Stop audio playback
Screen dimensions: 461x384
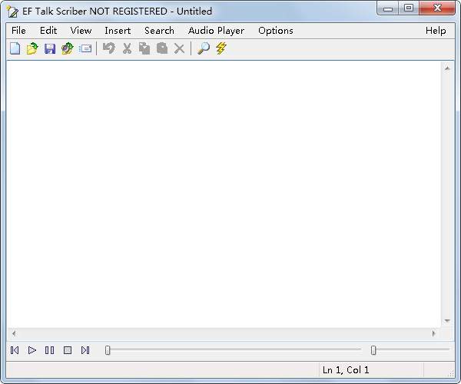tap(68, 350)
